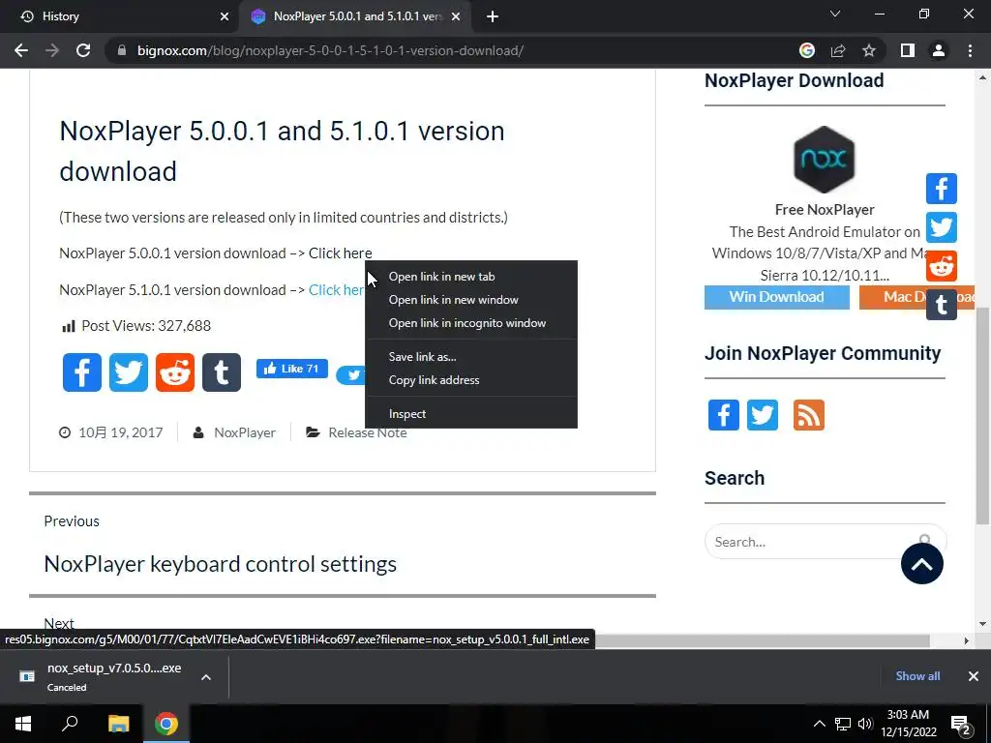Open NoxPlayer Community Facebook icon
The width and height of the screenshot is (991, 743).
(x=724, y=415)
